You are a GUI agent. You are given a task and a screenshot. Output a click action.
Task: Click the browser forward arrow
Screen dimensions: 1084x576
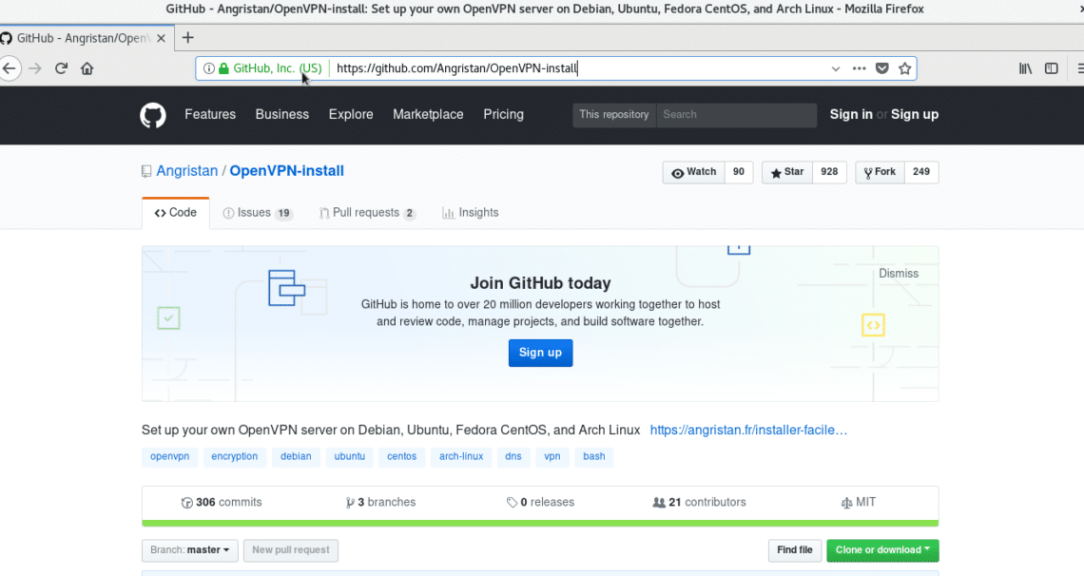pos(35,68)
